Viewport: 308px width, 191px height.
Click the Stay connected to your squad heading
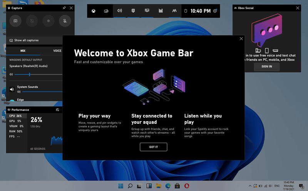pyautogui.click(x=152, y=119)
